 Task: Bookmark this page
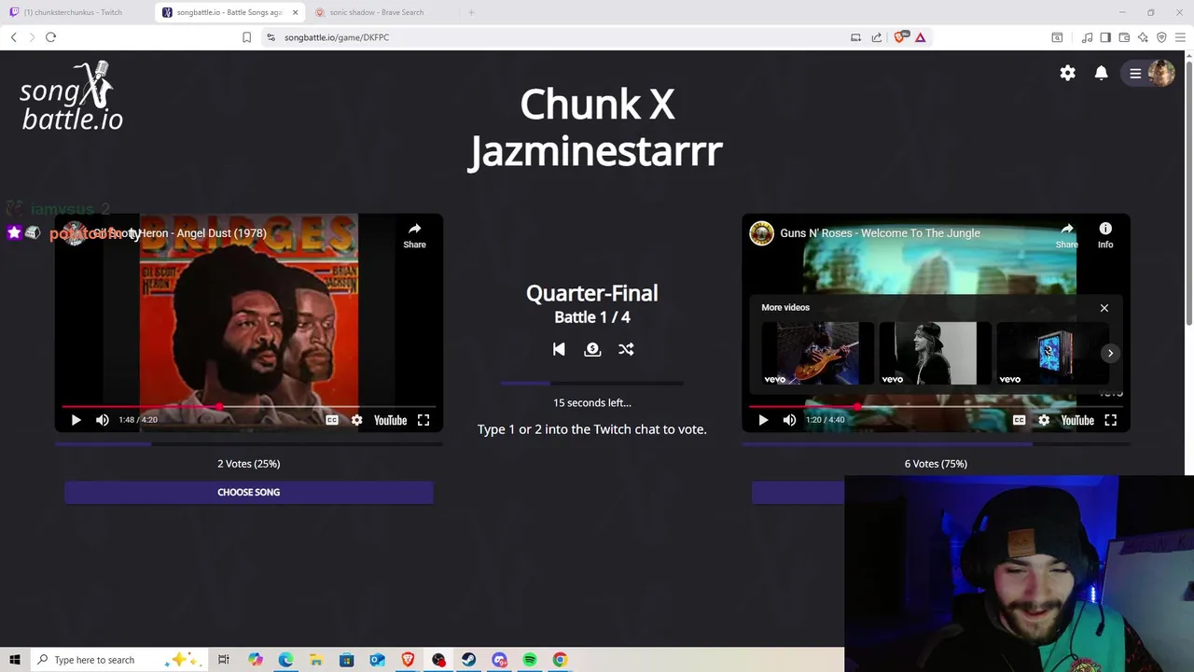coord(246,37)
